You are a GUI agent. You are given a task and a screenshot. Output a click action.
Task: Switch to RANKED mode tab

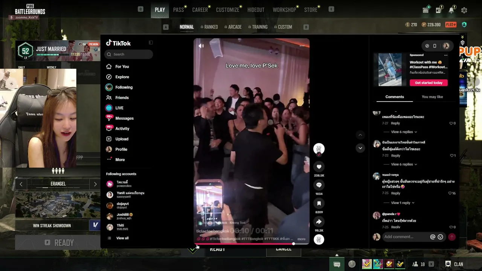pos(209,27)
